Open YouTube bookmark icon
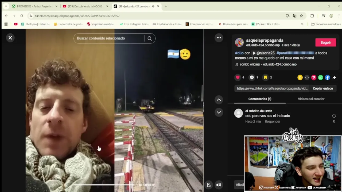Screen dimensions: 342x192 16,24
